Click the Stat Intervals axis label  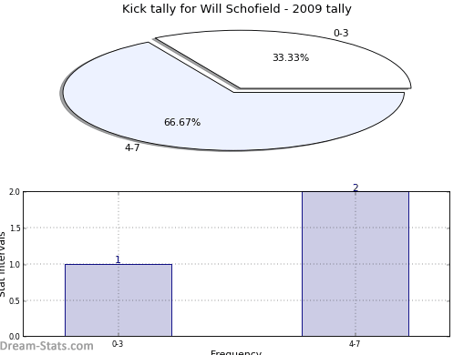pyautogui.click(x=3, y=264)
